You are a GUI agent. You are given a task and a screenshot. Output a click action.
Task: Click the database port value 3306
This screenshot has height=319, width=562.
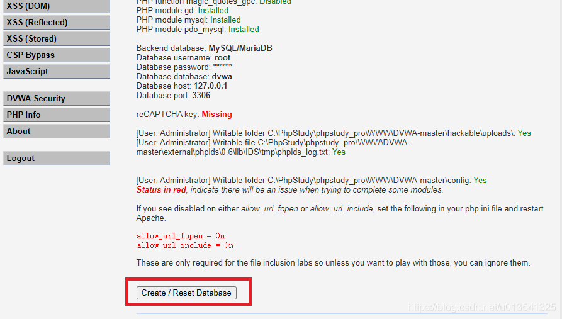[201, 96]
